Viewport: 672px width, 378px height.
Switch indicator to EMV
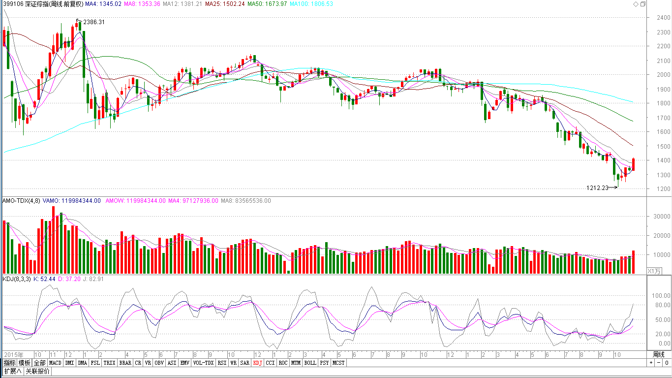click(x=184, y=363)
